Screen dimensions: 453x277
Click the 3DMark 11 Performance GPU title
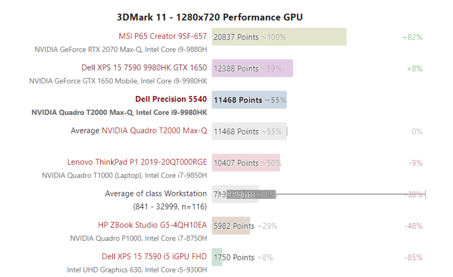click(x=210, y=17)
